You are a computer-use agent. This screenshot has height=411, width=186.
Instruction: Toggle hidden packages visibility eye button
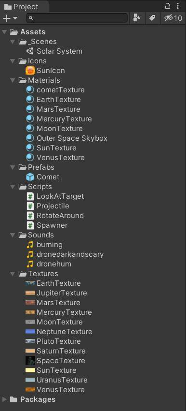pos(173,18)
